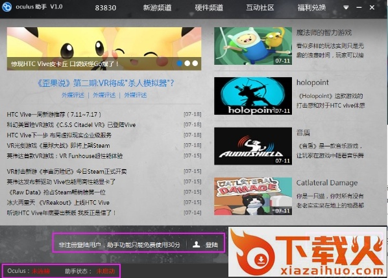The width and height of the screenshot is (388, 278).
Task: Click the first 外媒评述 link
Action: 73,95
